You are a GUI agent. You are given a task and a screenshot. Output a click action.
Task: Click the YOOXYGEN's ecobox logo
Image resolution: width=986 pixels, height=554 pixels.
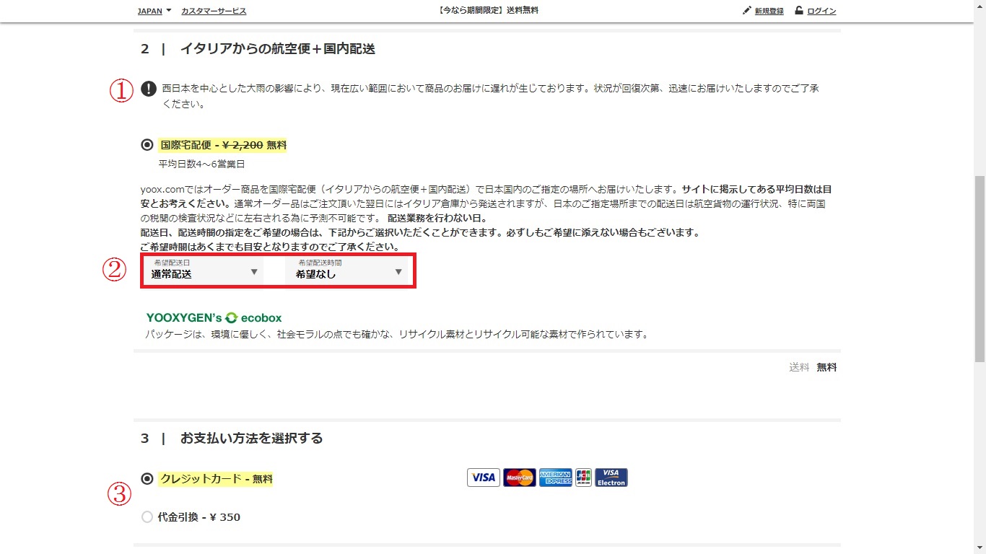[214, 317]
